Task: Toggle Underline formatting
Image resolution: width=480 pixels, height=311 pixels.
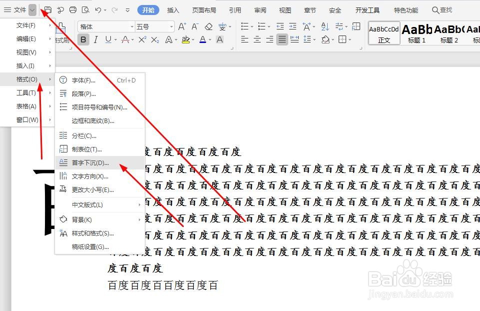Action: tap(108, 39)
